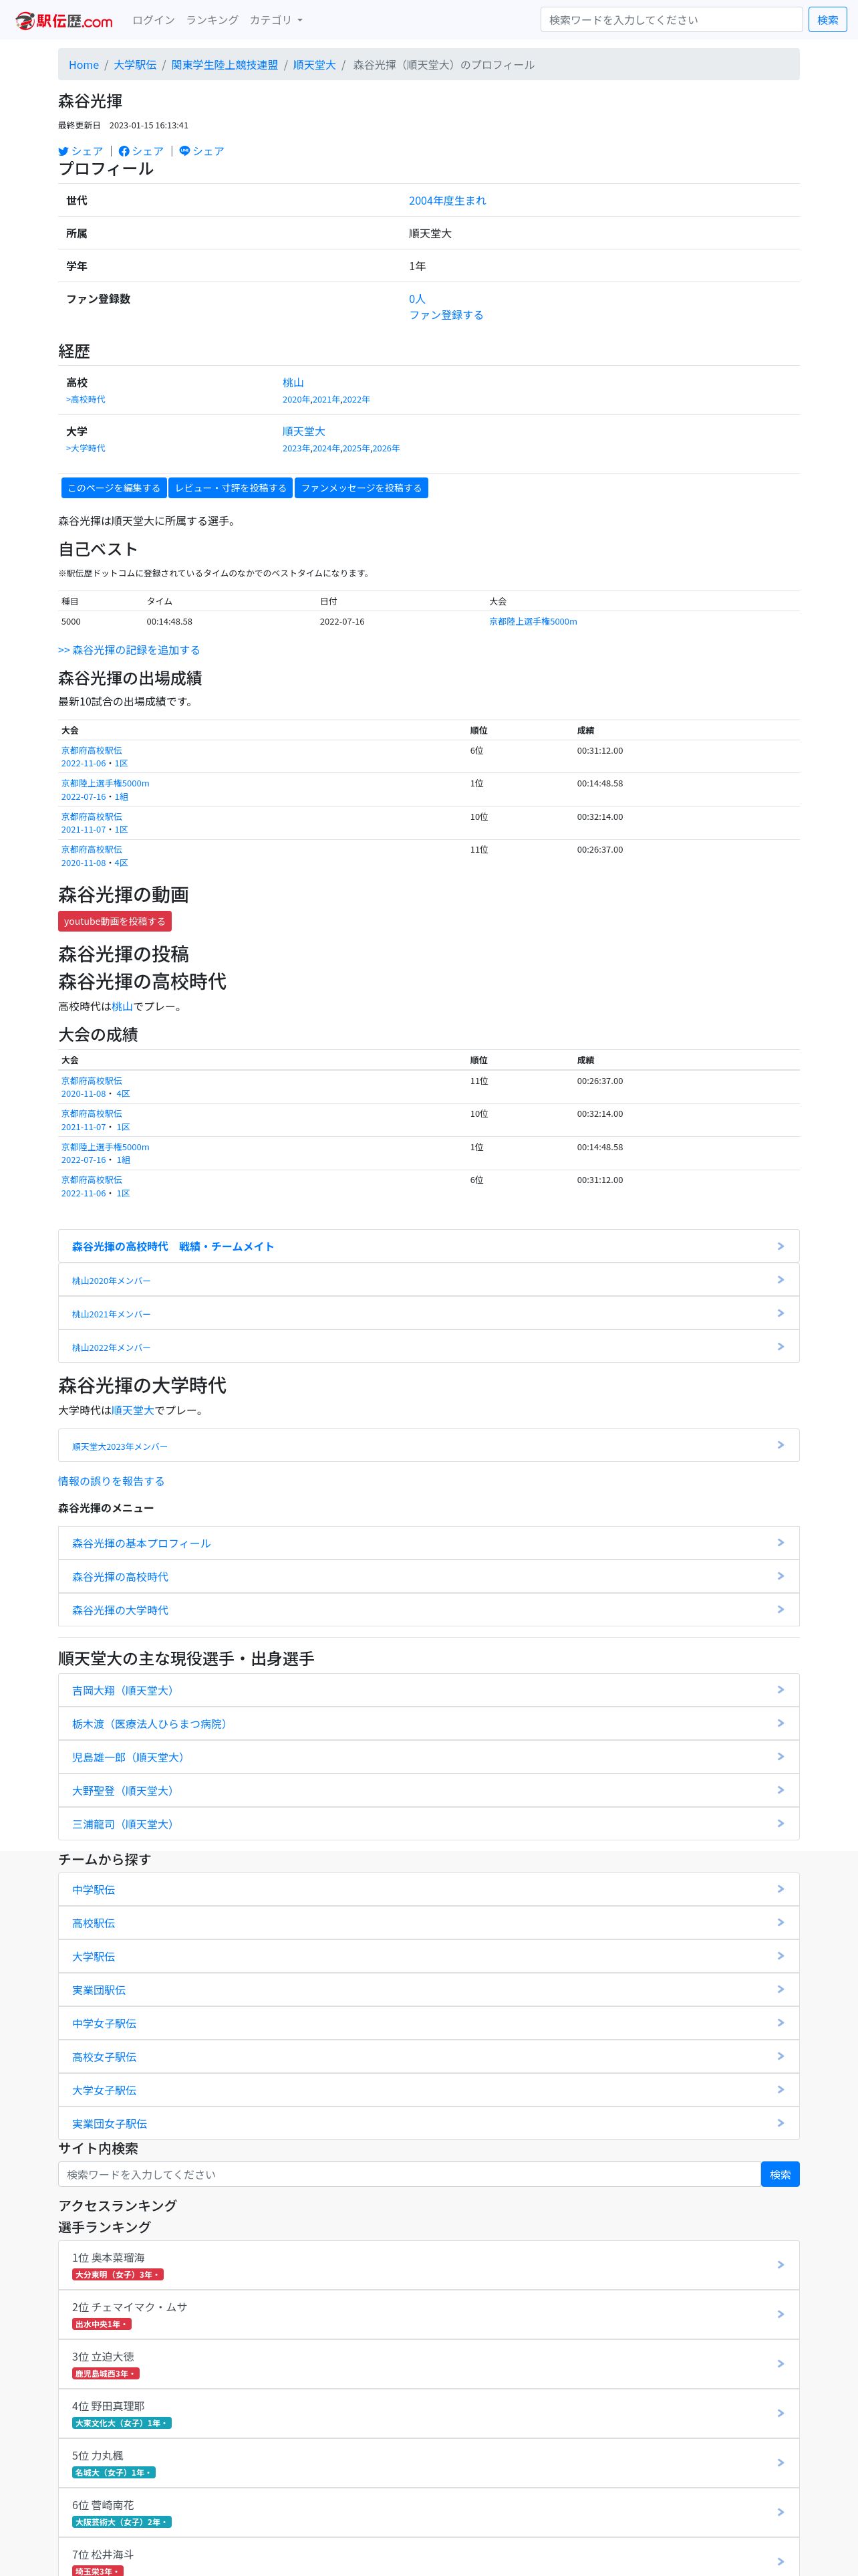This screenshot has width=858, height=2576.
Task: Open 5位 力丸楓 ranking entry
Action: (x=428, y=2463)
